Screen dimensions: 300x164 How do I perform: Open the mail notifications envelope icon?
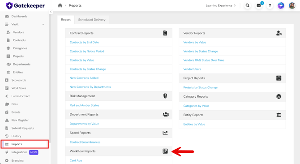click(x=259, y=5)
